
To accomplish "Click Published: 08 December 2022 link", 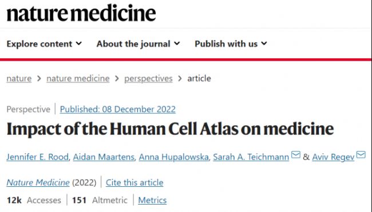I will (118, 109).
